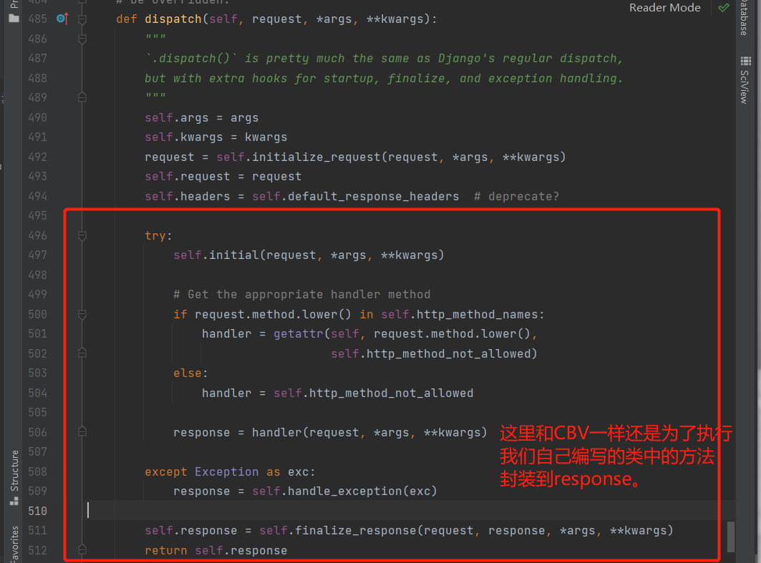Click the green inspections checkmark indicator
Image resolution: width=761 pixels, height=563 pixels.
(722, 8)
